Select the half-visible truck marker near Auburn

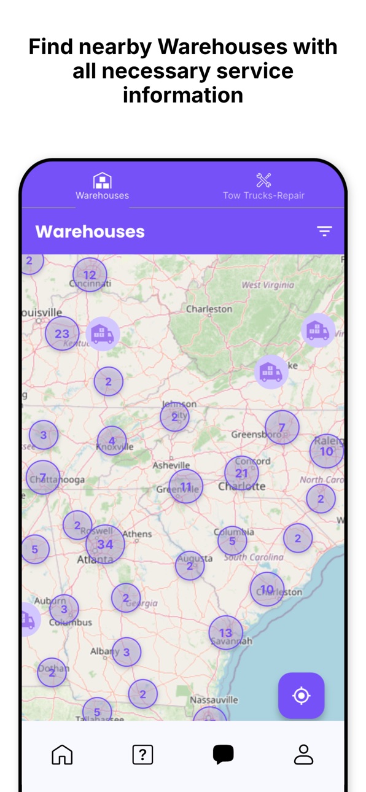click(x=29, y=619)
